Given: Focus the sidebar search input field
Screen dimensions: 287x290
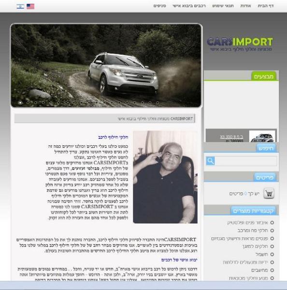Looking at the screenshot, I should point(246,161).
